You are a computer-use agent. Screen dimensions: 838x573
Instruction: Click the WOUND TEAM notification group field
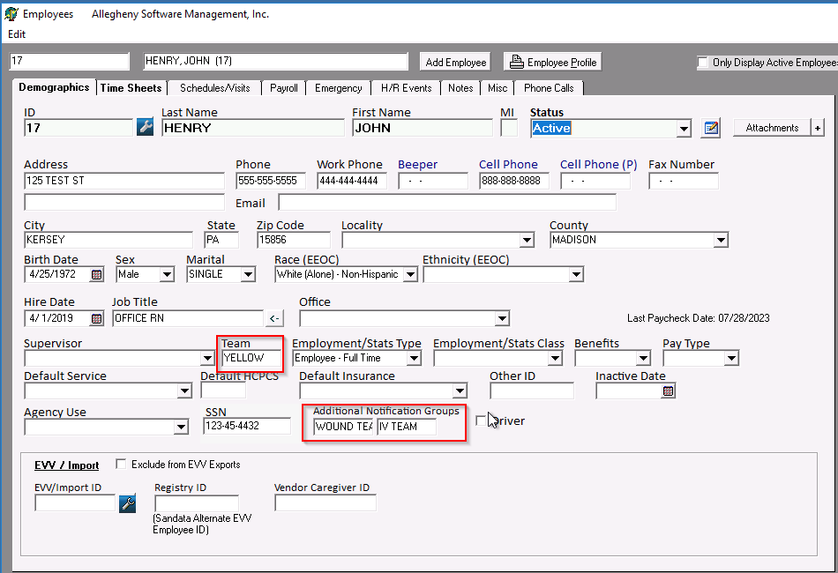point(343,427)
